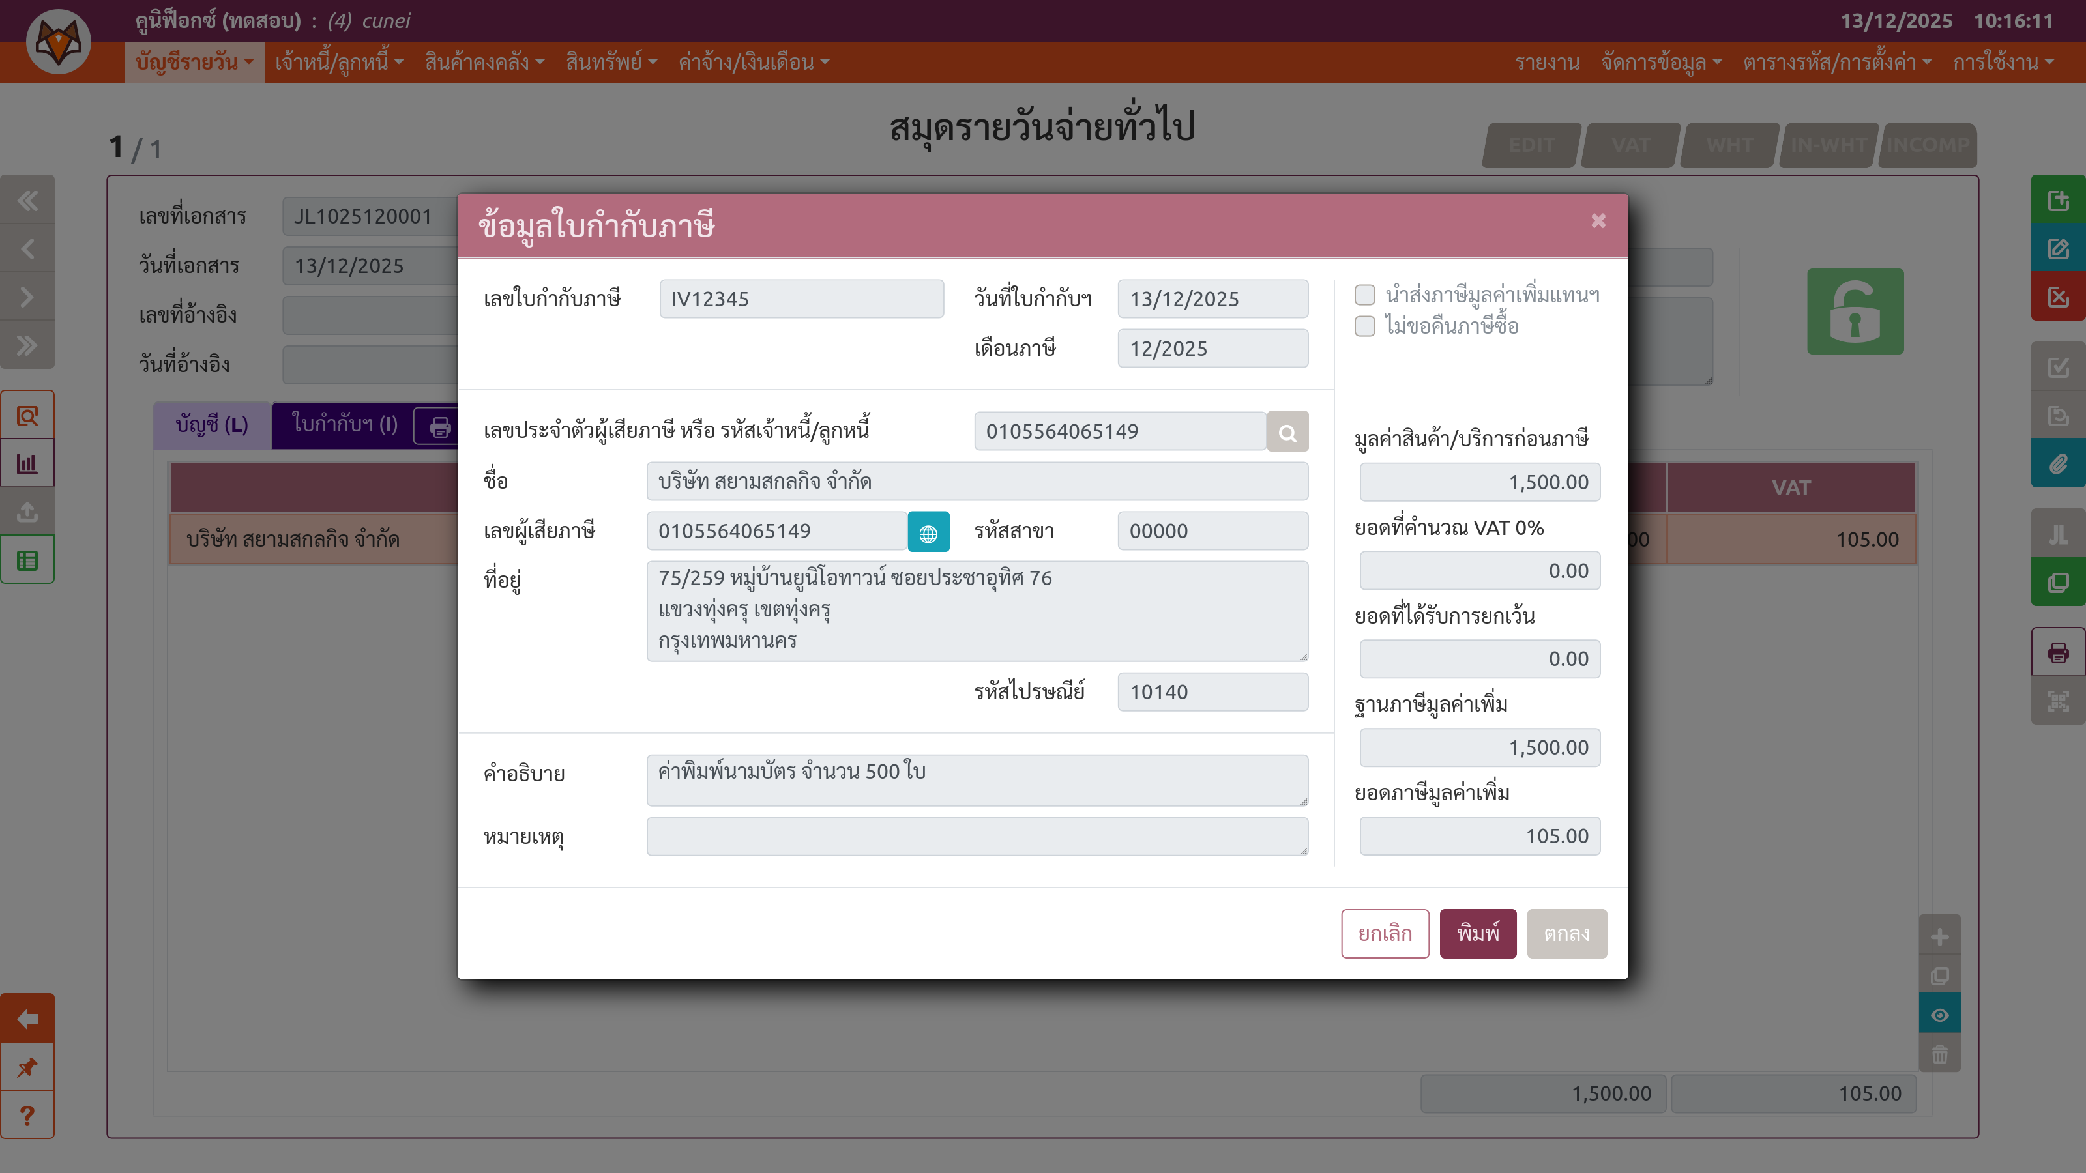
Task: Open the จัดการข้อมูล dropdown
Action: click(x=1661, y=63)
